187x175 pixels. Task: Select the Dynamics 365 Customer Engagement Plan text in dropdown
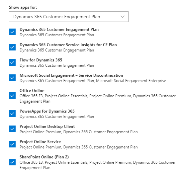click(x=57, y=17)
